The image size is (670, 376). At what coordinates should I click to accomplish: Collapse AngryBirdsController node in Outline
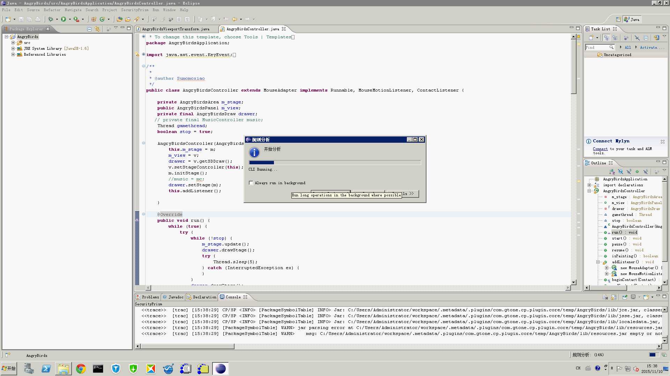coord(589,191)
